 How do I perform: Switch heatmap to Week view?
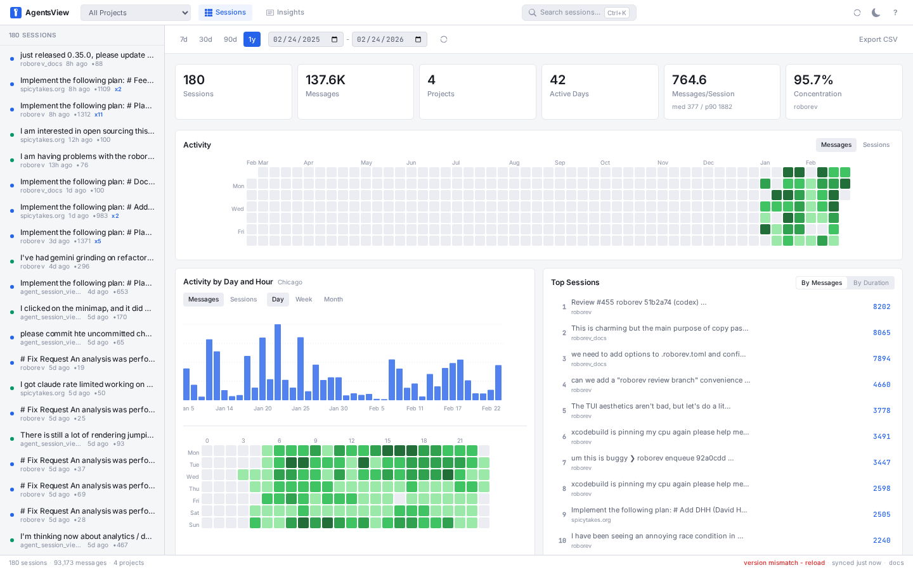304,299
